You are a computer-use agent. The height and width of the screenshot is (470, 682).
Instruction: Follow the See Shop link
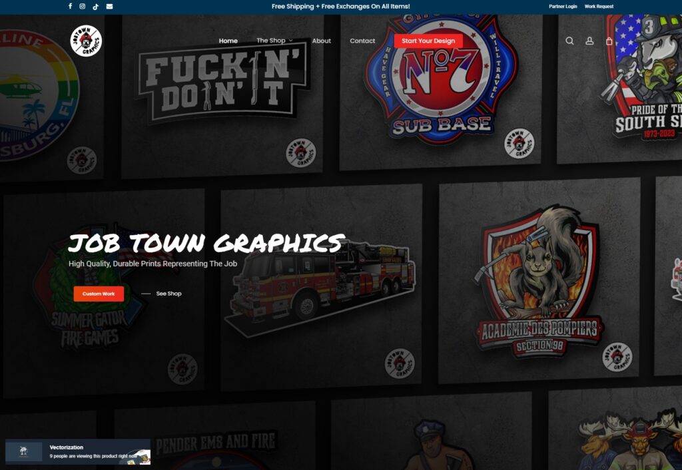(169, 294)
